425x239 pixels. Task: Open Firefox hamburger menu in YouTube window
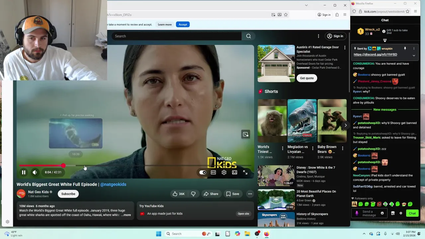(x=345, y=15)
